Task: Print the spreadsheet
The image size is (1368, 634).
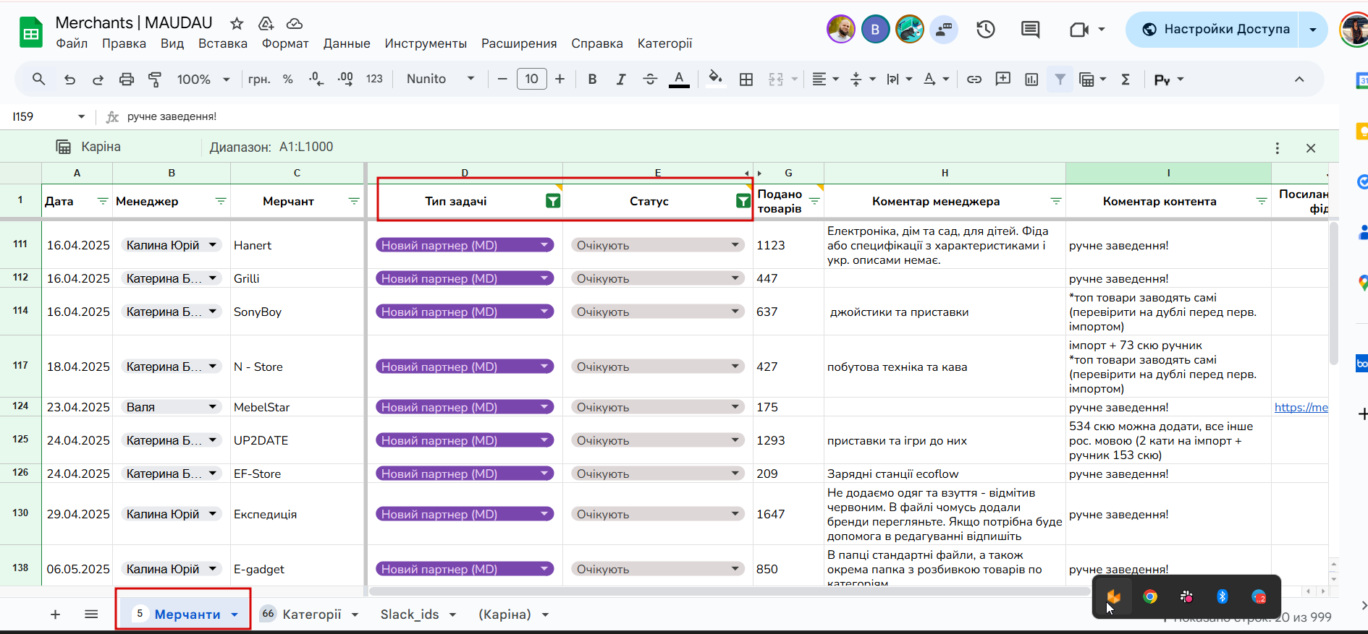Action: [x=127, y=80]
